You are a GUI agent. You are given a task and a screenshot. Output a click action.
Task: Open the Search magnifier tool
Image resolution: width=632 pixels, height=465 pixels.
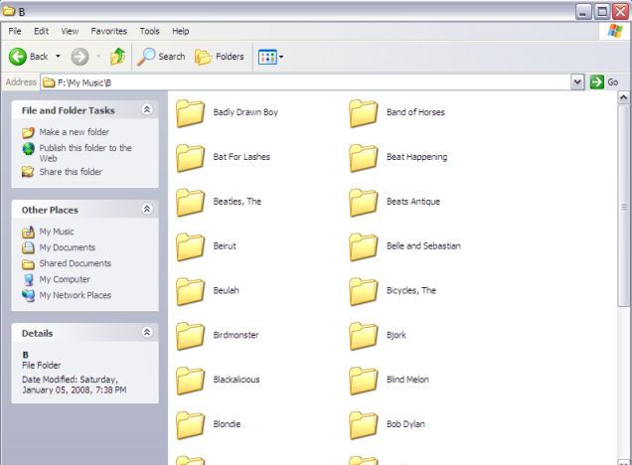161,57
